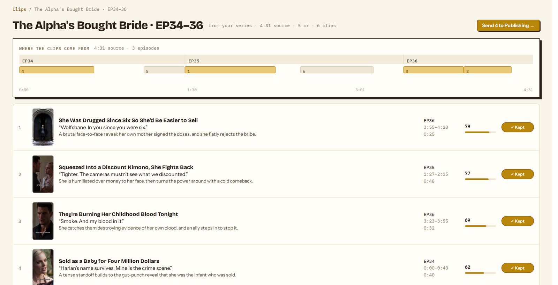
Task: Open thumbnail of the Sold as a Baby clip
Action: point(43,267)
